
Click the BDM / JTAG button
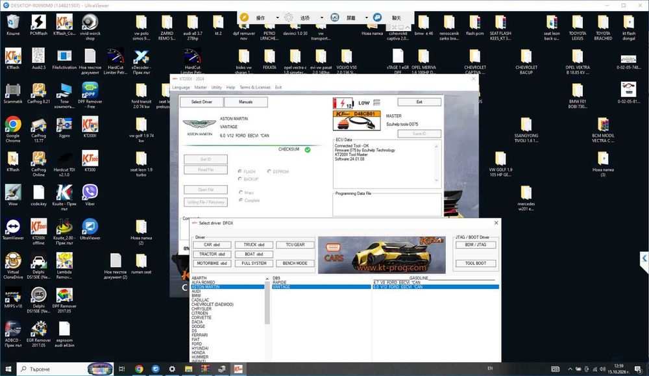[475, 245]
